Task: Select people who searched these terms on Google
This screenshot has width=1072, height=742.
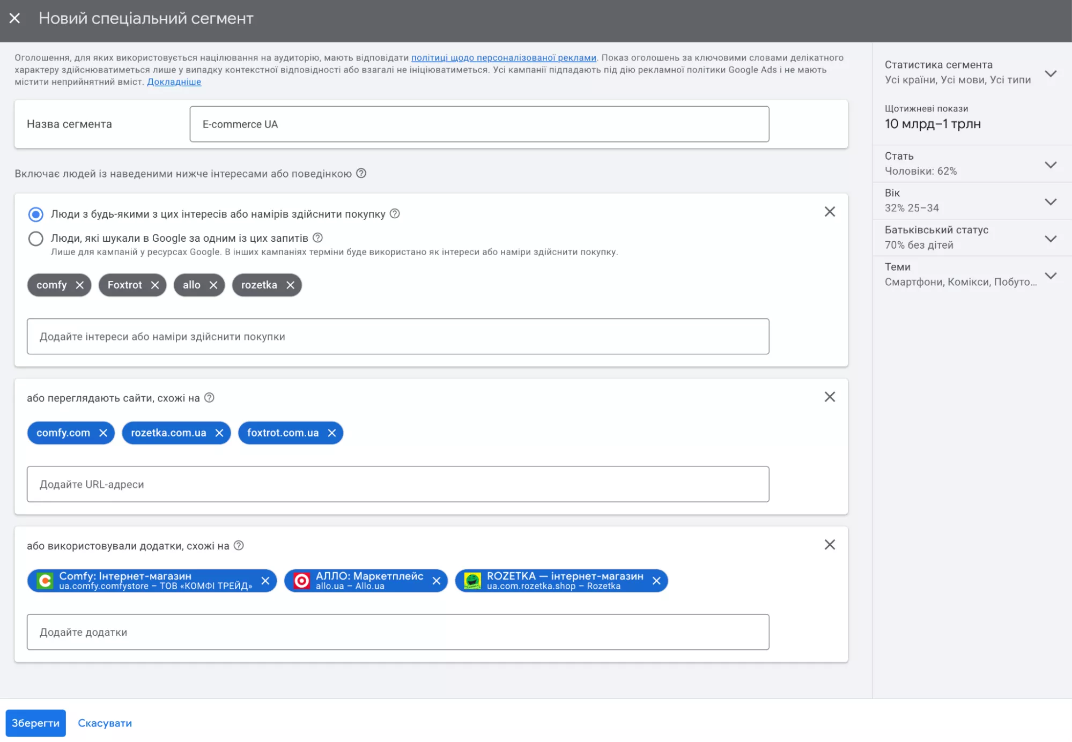Action: (36, 239)
